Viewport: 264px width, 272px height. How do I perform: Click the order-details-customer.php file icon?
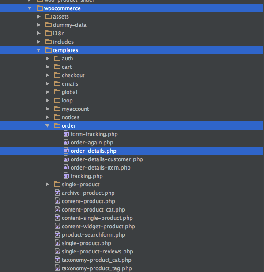66,159
